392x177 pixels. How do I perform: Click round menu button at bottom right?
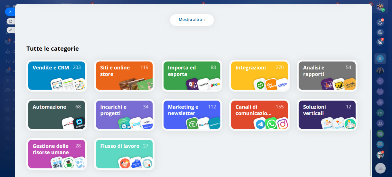[x=380, y=168]
